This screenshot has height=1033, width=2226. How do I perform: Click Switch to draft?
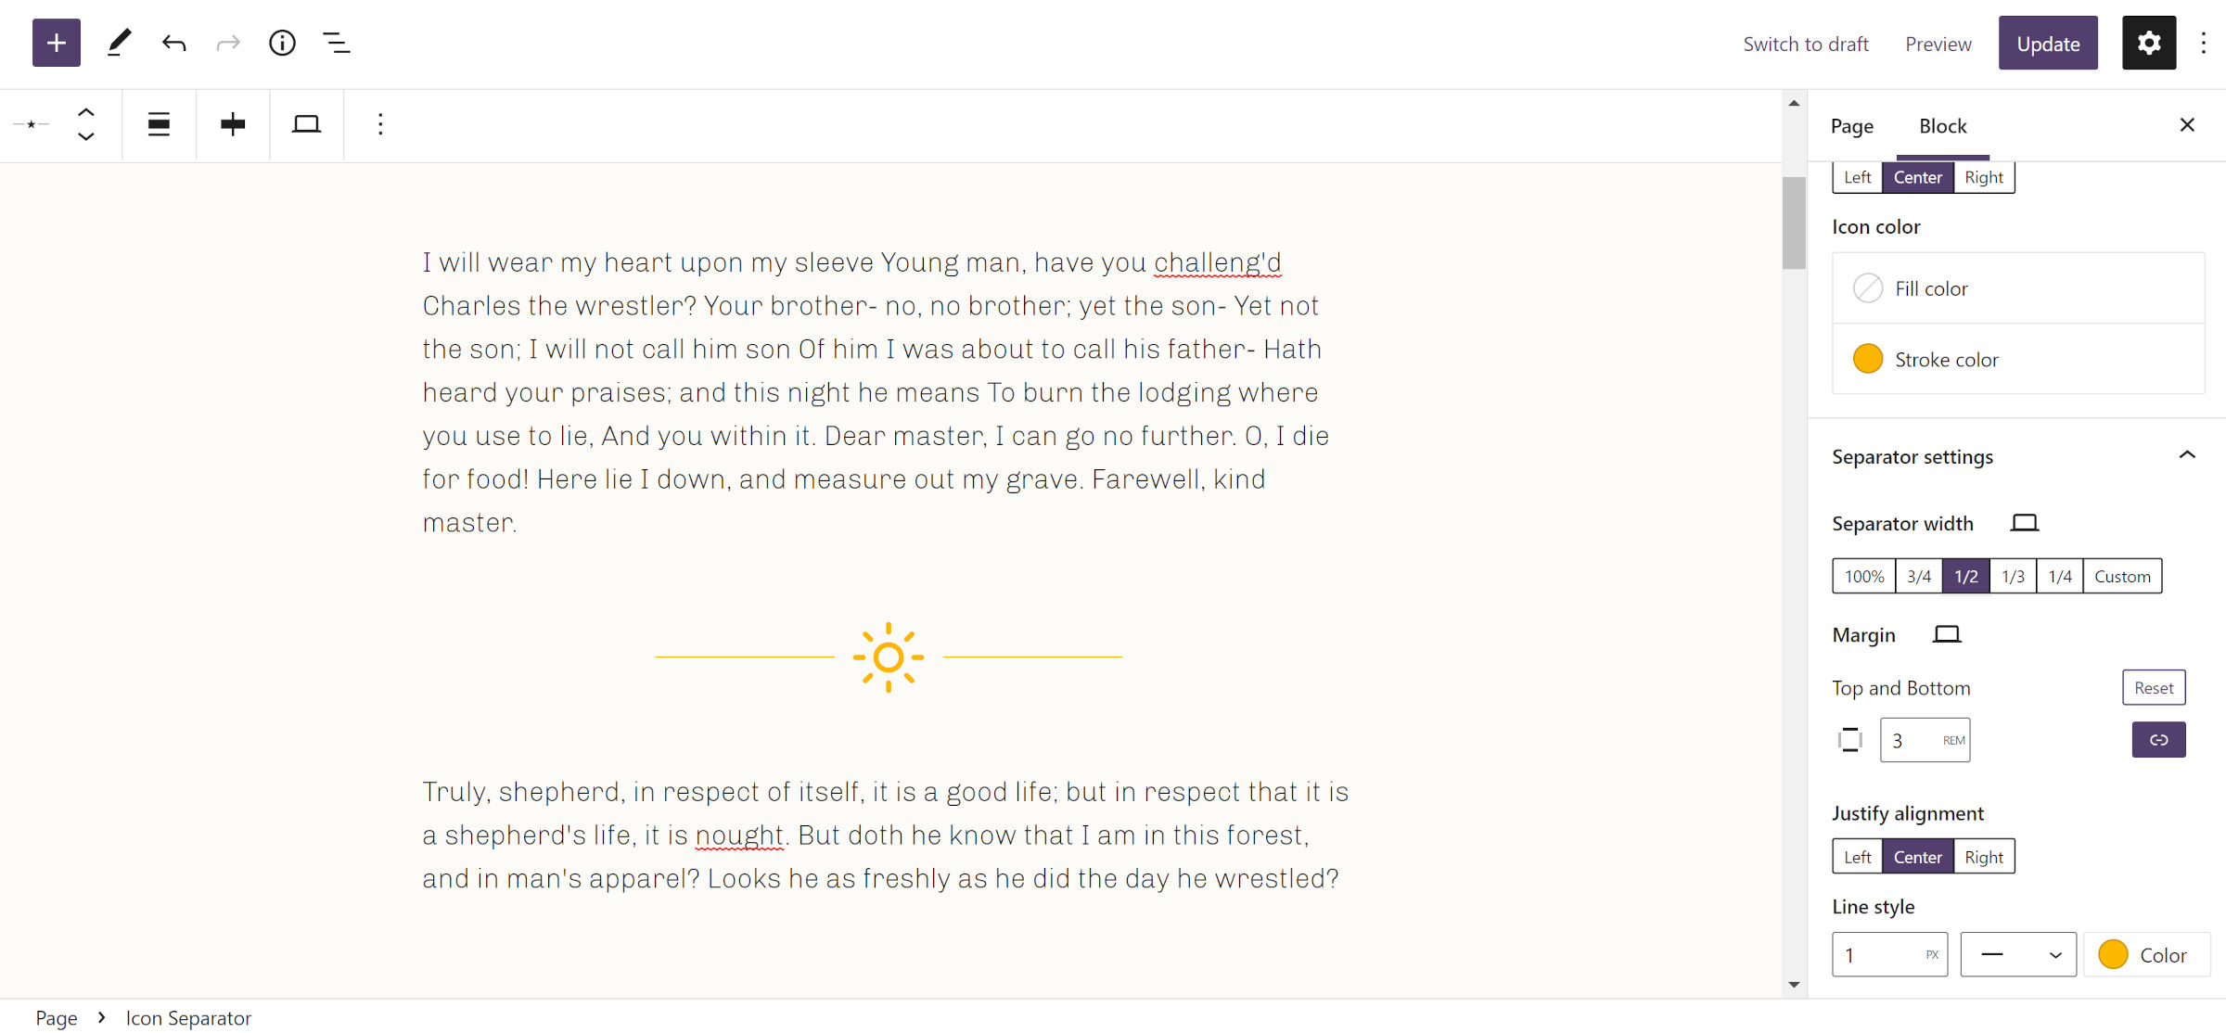[1806, 44]
